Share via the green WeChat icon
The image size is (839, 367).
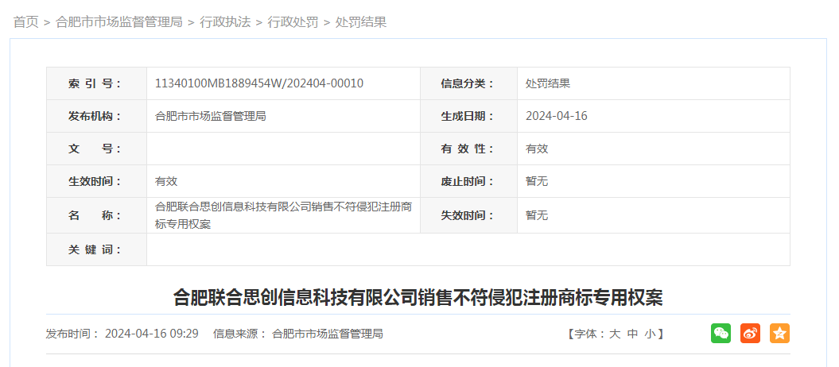click(721, 334)
